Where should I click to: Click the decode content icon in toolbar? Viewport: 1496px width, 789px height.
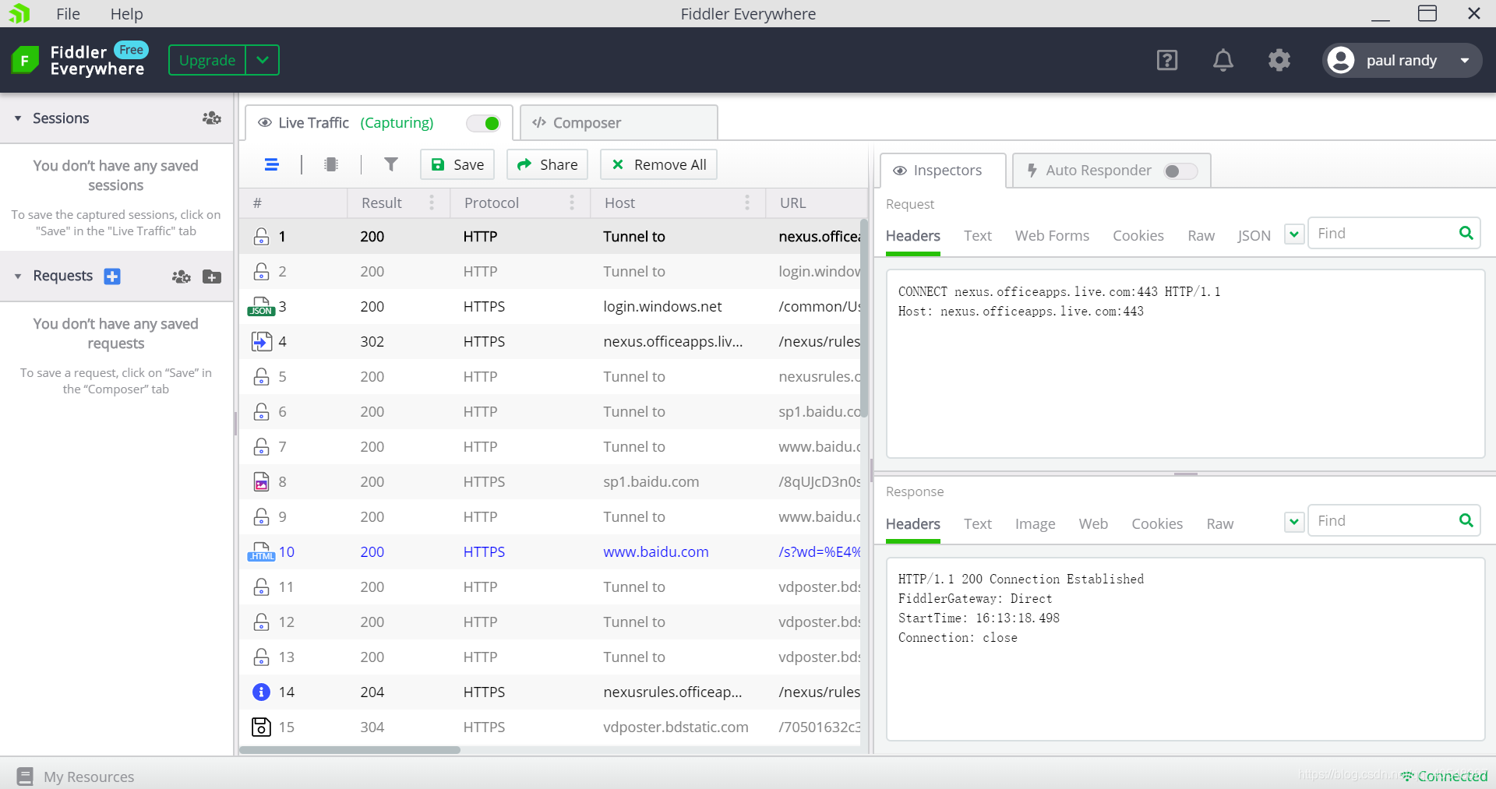point(331,164)
